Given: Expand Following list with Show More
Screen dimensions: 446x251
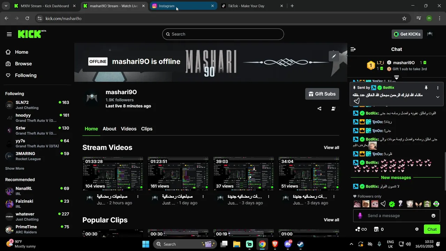Looking at the screenshot, I should [x=15, y=168].
